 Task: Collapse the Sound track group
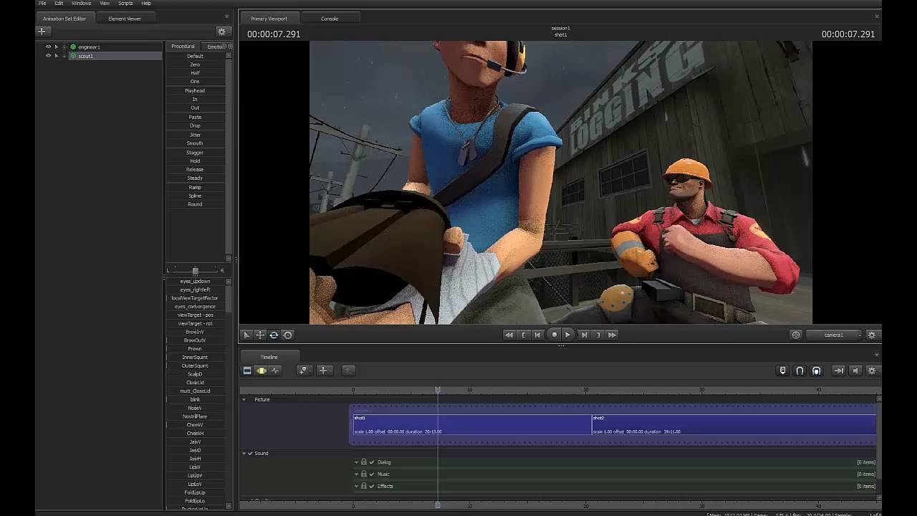pos(244,454)
